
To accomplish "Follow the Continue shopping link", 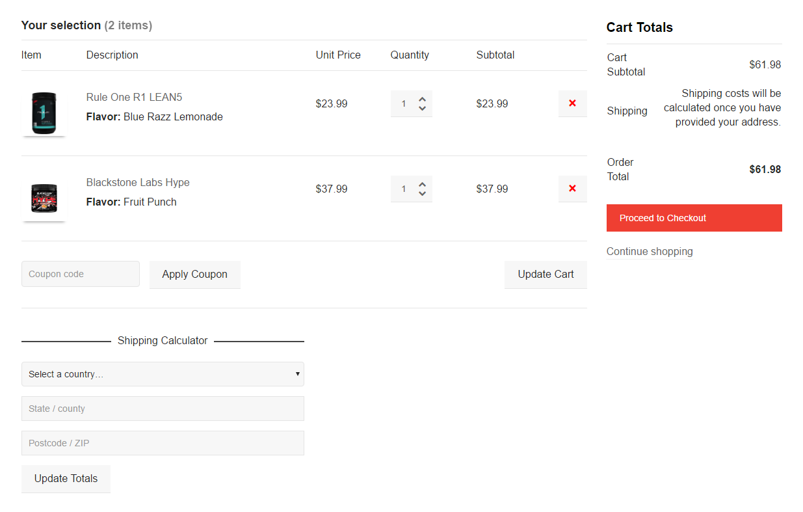I will (650, 251).
